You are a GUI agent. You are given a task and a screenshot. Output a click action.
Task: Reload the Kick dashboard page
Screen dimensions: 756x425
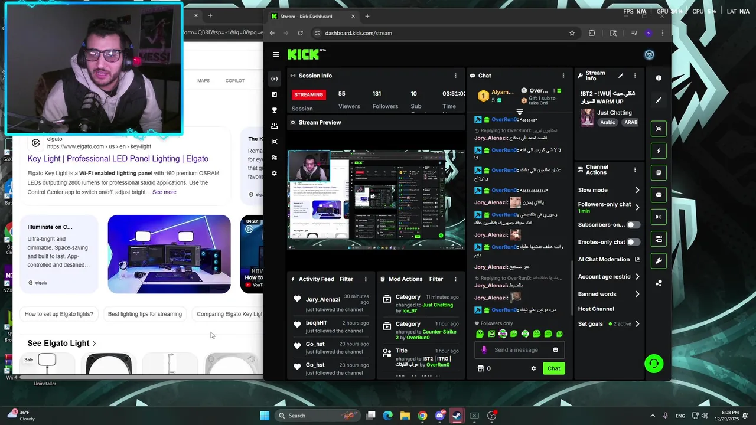click(300, 33)
